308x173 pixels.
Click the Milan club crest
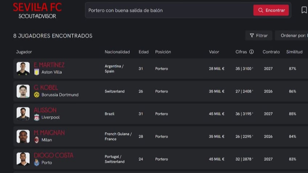point(37,140)
